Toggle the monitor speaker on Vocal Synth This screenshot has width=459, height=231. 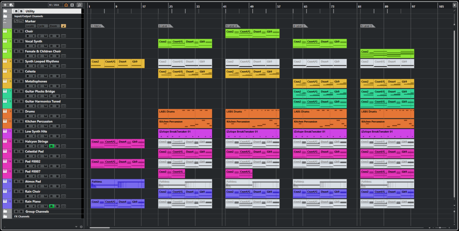(x=33, y=46)
